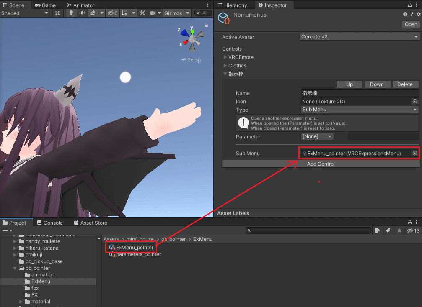Click search by type icon

point(377,230)
